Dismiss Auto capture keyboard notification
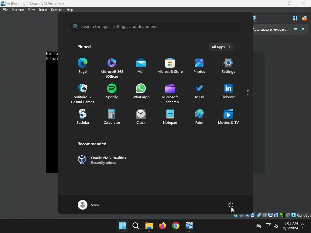 click(303, 29)
